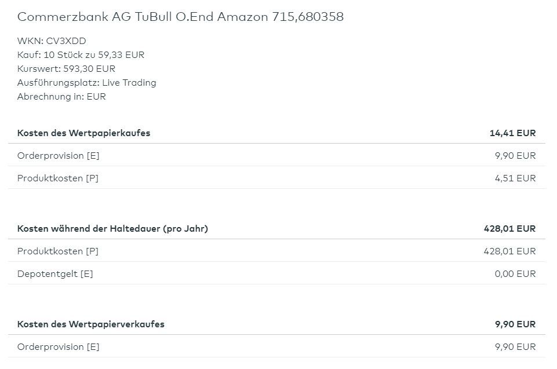Viewport: 557px width, 369px height.
Task: Select the bold 428,01 EUR yearly total
Action: [x=509, y=229]
